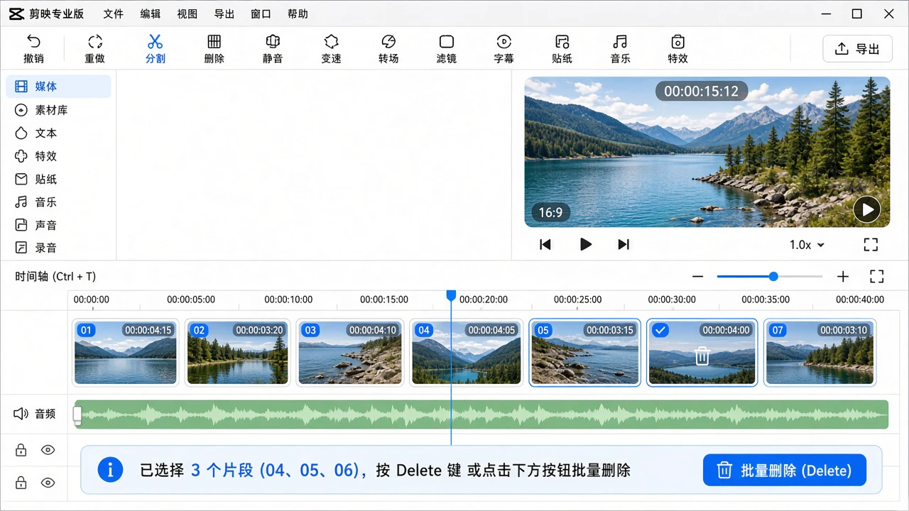Open the 转场 transitions tool
Viewport: 909px width, 511px height.
coord(388,48)
